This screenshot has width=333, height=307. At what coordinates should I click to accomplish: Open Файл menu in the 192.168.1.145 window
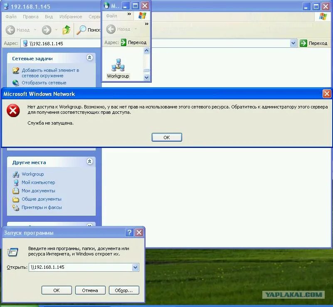11,17
